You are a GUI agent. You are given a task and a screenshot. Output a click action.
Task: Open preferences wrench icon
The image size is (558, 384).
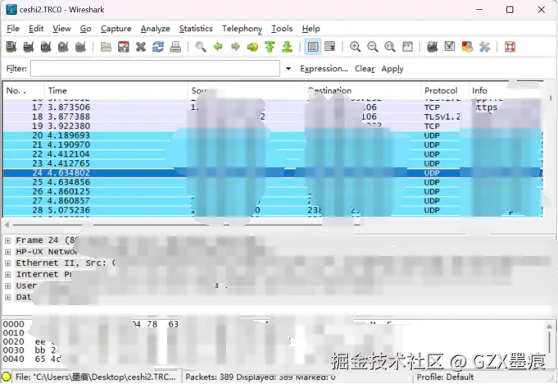pyautogui.click(x=485, y=47)
